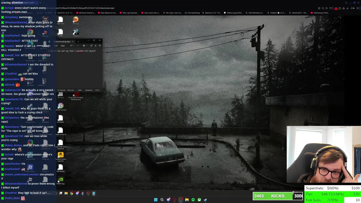Click the Copilot icon in Notepad
Screen dimensions: 361x203
pos(84,46)
